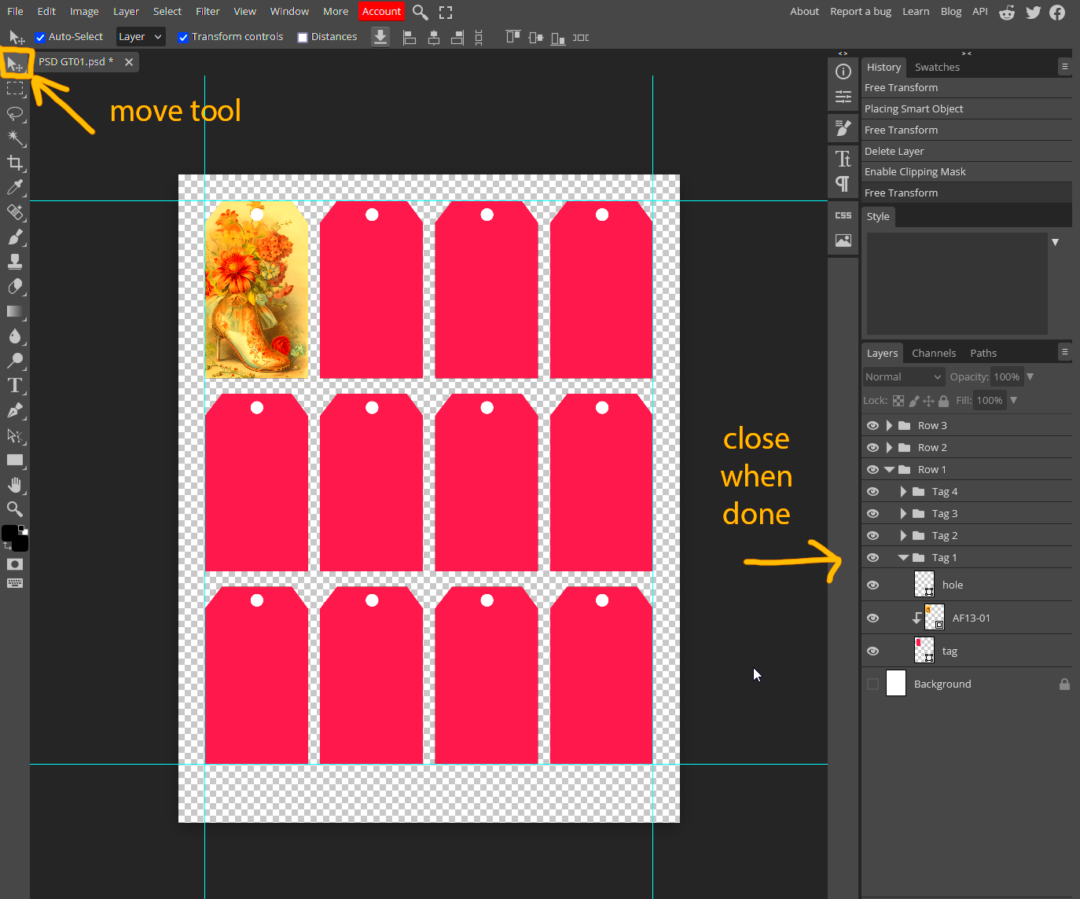Select the Type tool

pyautogui.click(x=15, y=385)
